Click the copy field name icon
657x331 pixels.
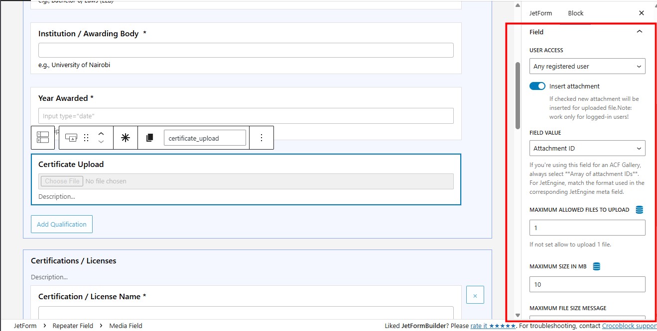149,138
